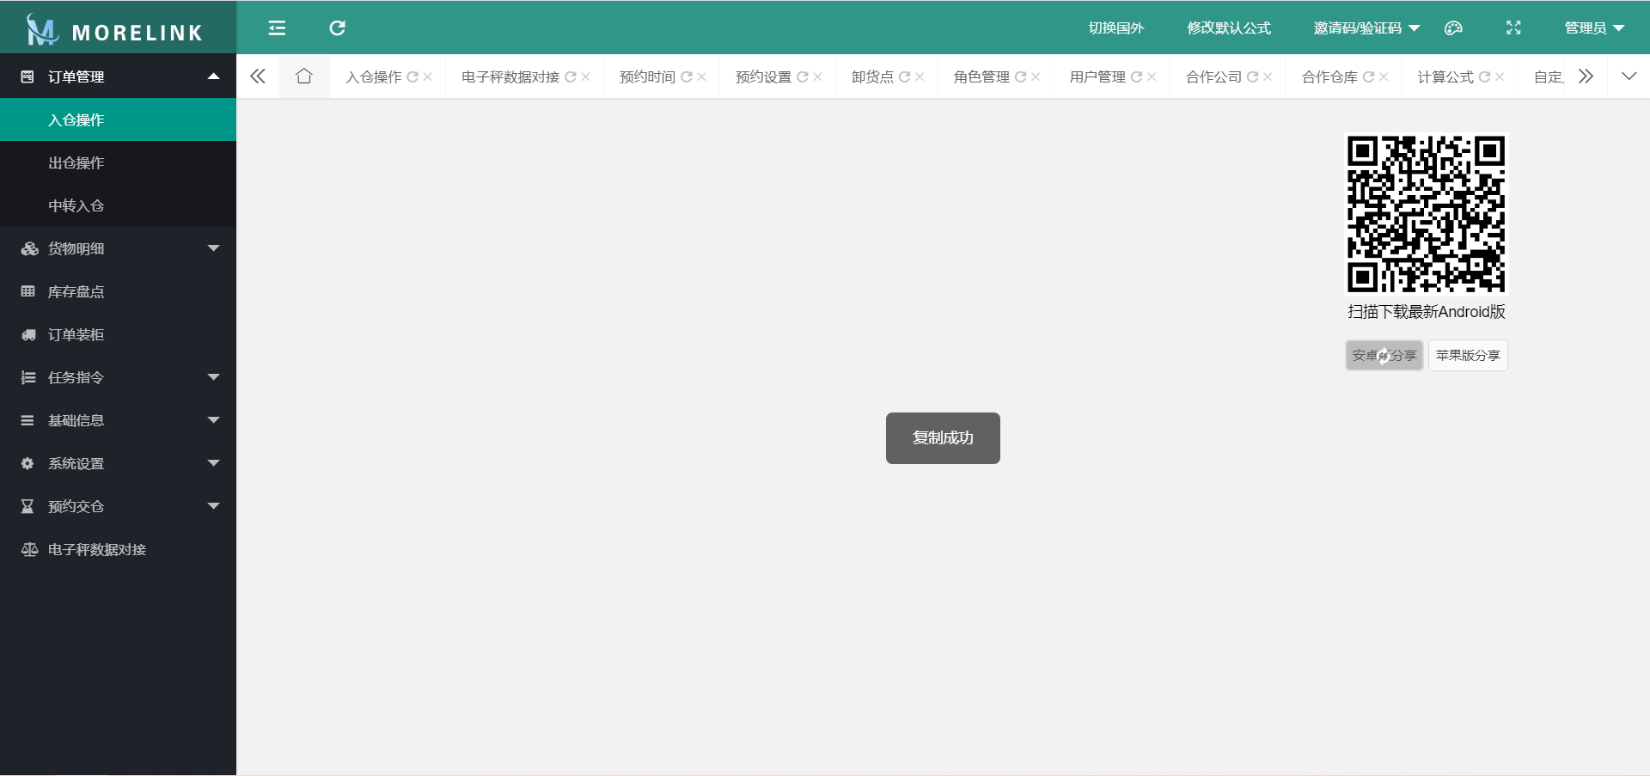Refresh the 合作仓库 tab

pyautogui.click(x=1369, y=77)
